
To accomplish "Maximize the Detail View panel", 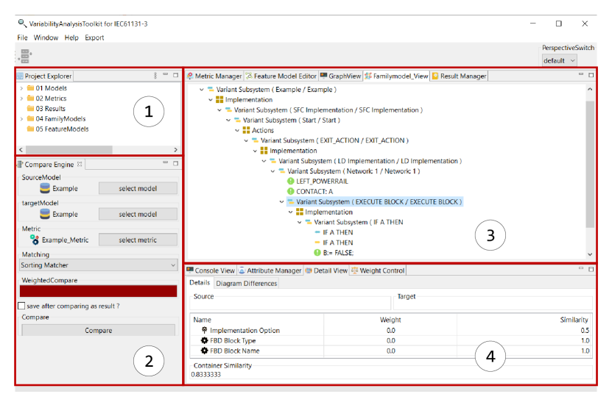I will pos(591,269).
